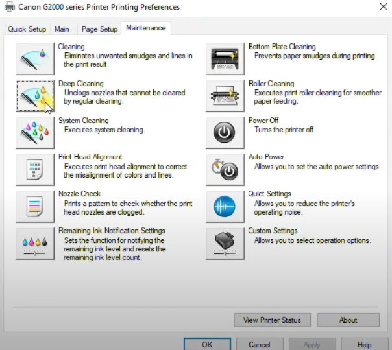The height and width of the screenshot is (350, 392).
Task: Start Deep Cleaning via its icon
Action: tap(35, 96)
